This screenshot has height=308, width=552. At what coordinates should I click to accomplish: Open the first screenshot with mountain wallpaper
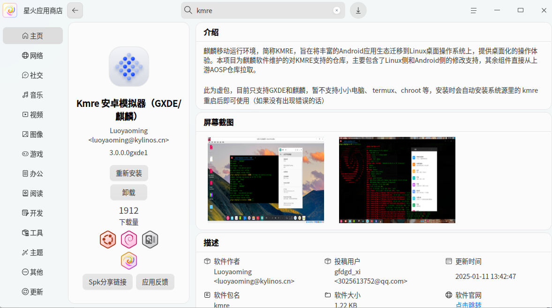point(266,180)
